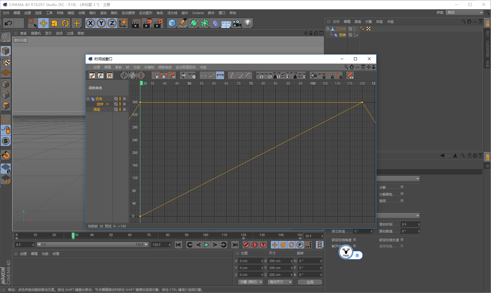Toggle 强度 track animation dot in timeline
This screenshot has width=491, height=293.
[124, 109]
